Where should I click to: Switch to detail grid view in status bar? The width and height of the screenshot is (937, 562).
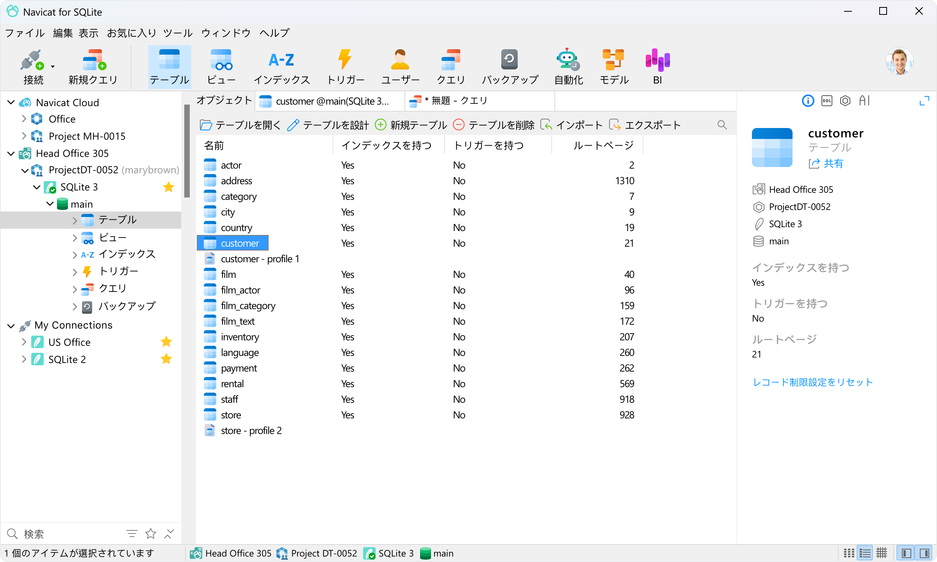pos(882,553)
